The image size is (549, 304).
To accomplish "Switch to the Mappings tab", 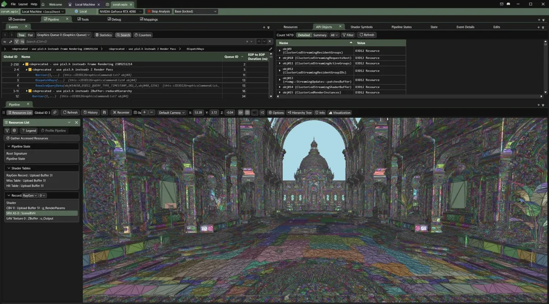I will point(148,19).
